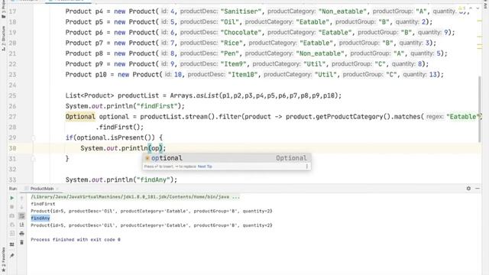This screenshot has height=275, width=489.
Task: Open completion popup more options menu
Action: click(307, 167)
